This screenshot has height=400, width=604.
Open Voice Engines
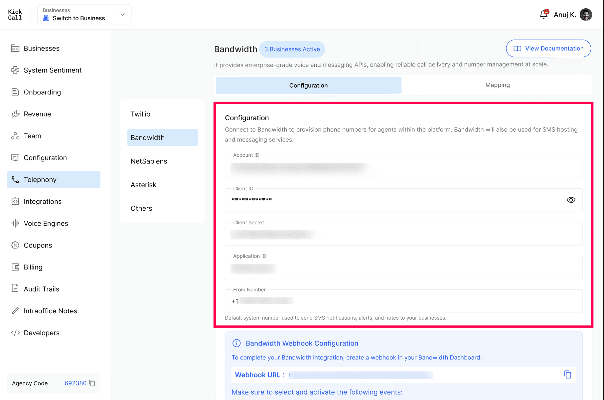[x=54, y=223]
